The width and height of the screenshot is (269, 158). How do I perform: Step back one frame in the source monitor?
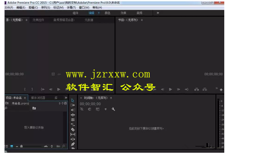(51, 89)
